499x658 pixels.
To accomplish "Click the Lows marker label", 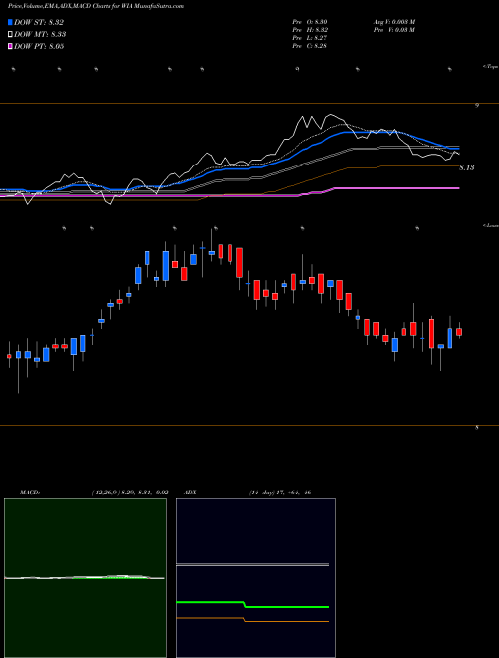I will [x=491, y=225].
